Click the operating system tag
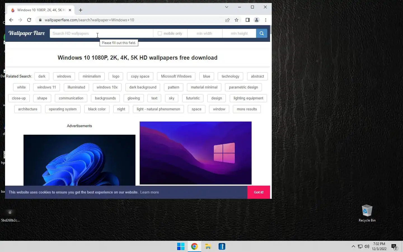The image size is (403, 252). [x=63, y=109]
